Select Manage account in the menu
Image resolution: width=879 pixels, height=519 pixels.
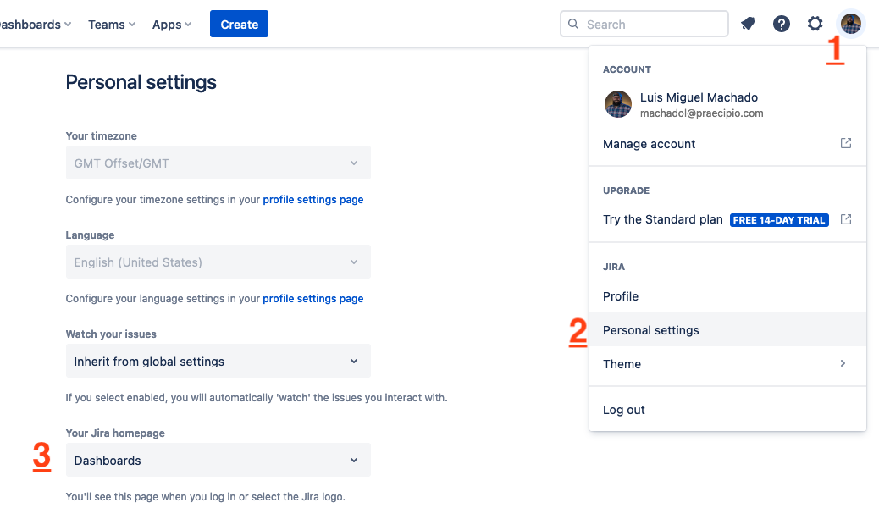(727, 144)
